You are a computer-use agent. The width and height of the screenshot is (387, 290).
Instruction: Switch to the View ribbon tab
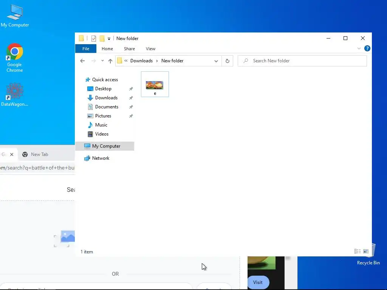[x=150, y=49]
